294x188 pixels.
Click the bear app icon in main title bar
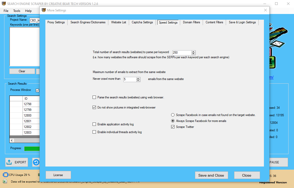point(3,4)
